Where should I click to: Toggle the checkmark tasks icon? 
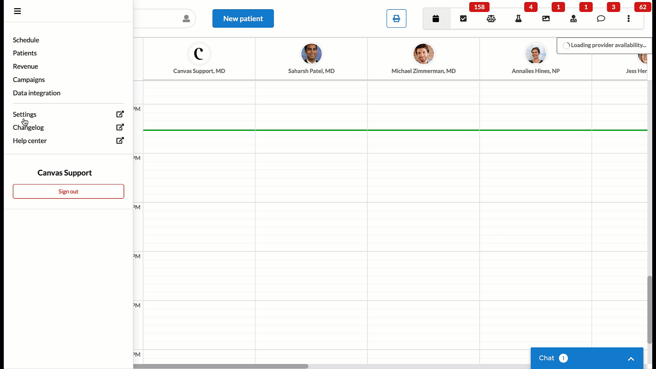463,18
